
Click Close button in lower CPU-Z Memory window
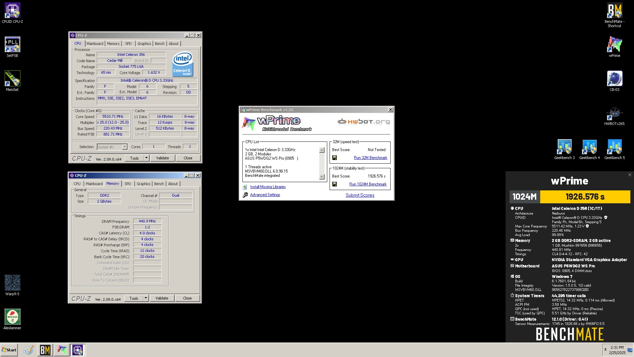[x=187, y=298]
